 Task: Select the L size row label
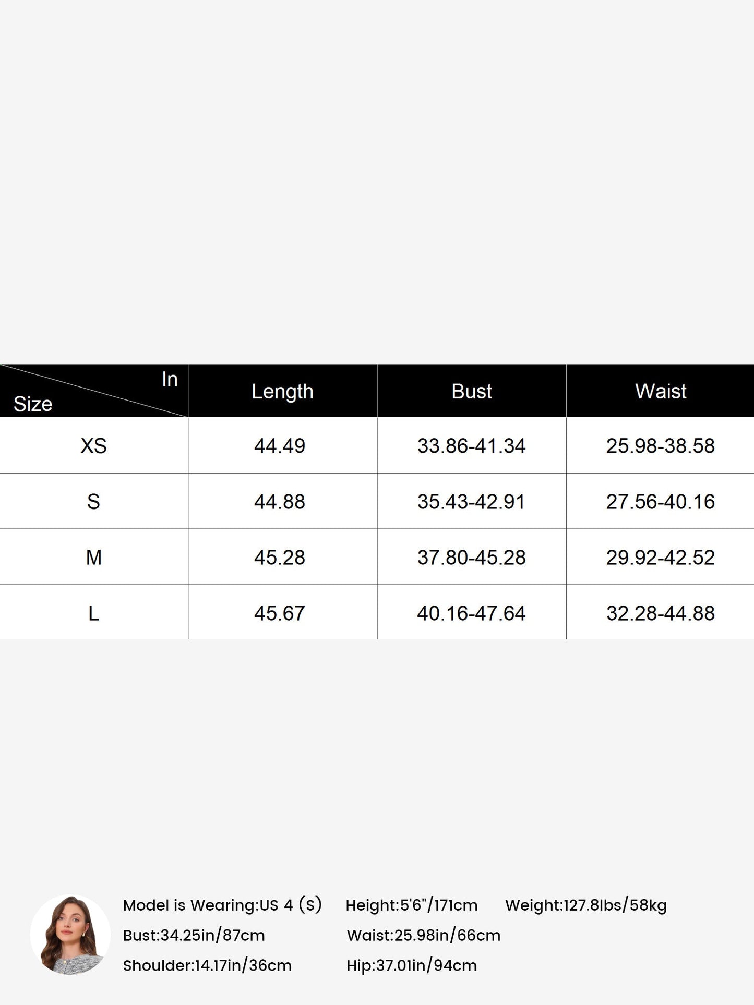click(x=94, y=613)
